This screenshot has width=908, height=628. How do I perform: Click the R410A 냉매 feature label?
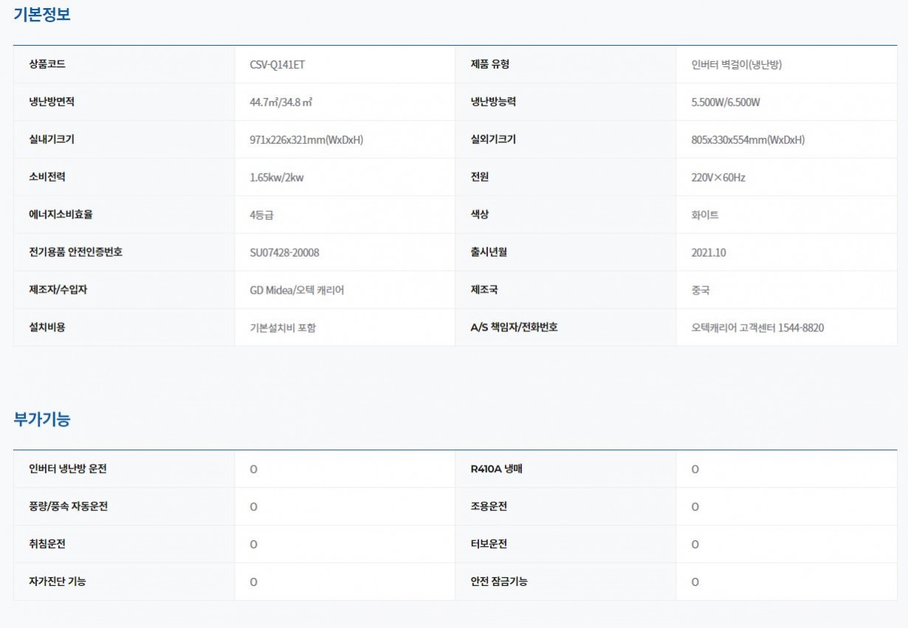point(496,469)
